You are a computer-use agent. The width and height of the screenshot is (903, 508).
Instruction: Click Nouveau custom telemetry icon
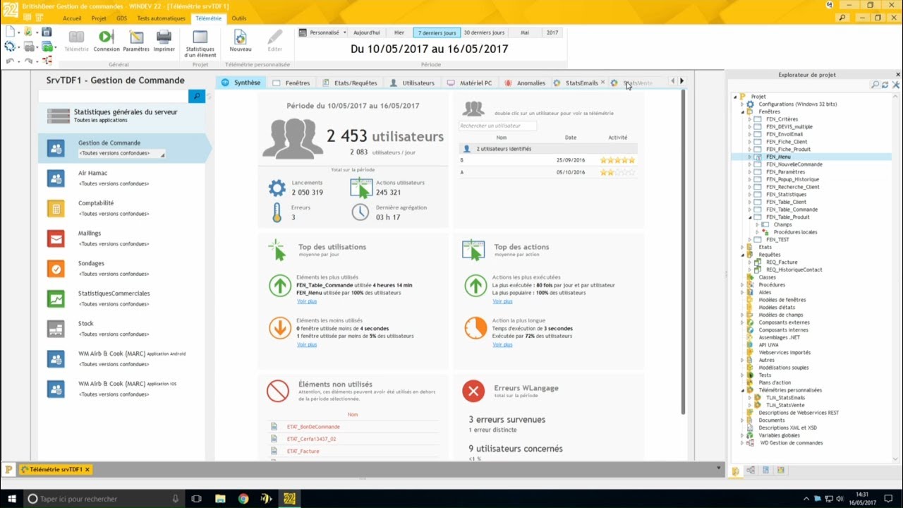pyautogui.click(x=240, y=37)
